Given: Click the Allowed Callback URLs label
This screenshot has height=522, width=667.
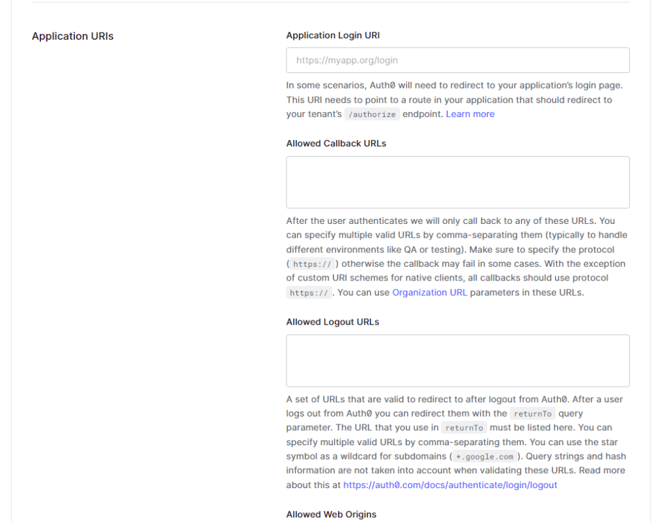Looking at the screenshot, I should pyautogui.click(x=336, y=143).
